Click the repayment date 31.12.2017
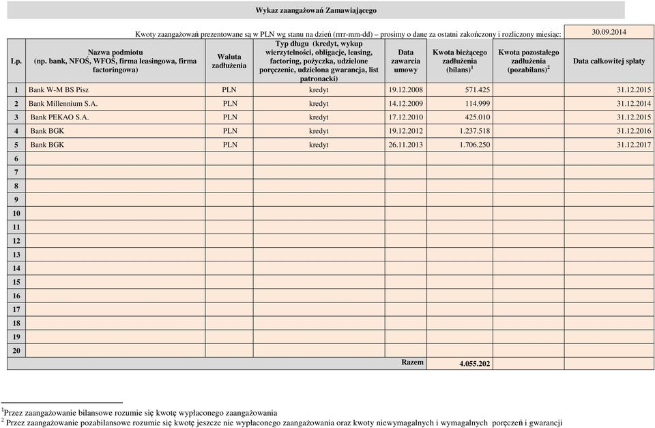Image resolution: width=655 pixels, height=428 pixels. click(x=609, y=145)
